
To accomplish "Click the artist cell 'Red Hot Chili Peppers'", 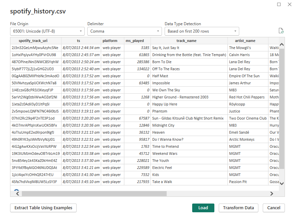I will (248, 97).
